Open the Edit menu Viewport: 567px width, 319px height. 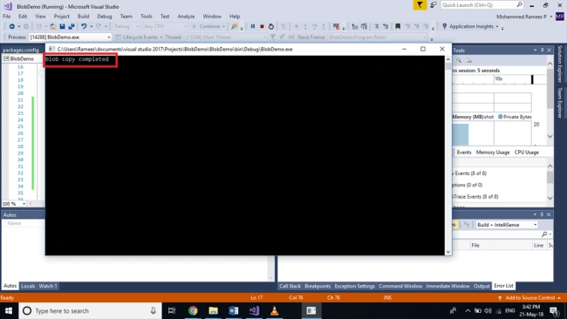click(x=23, y=17)
